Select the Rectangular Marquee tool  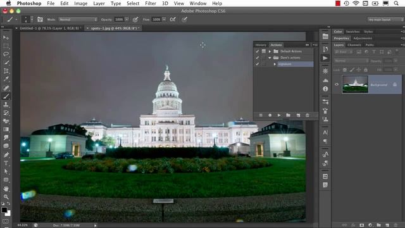[x=6, y=46]
